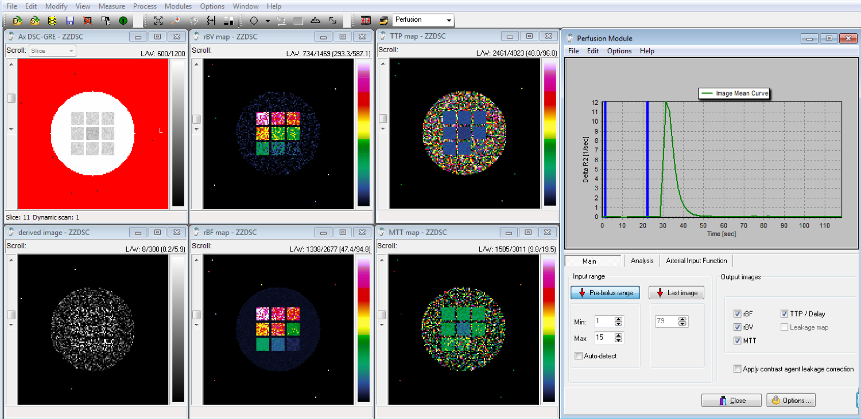Activate the hand pan tool

tap(193, 21)
